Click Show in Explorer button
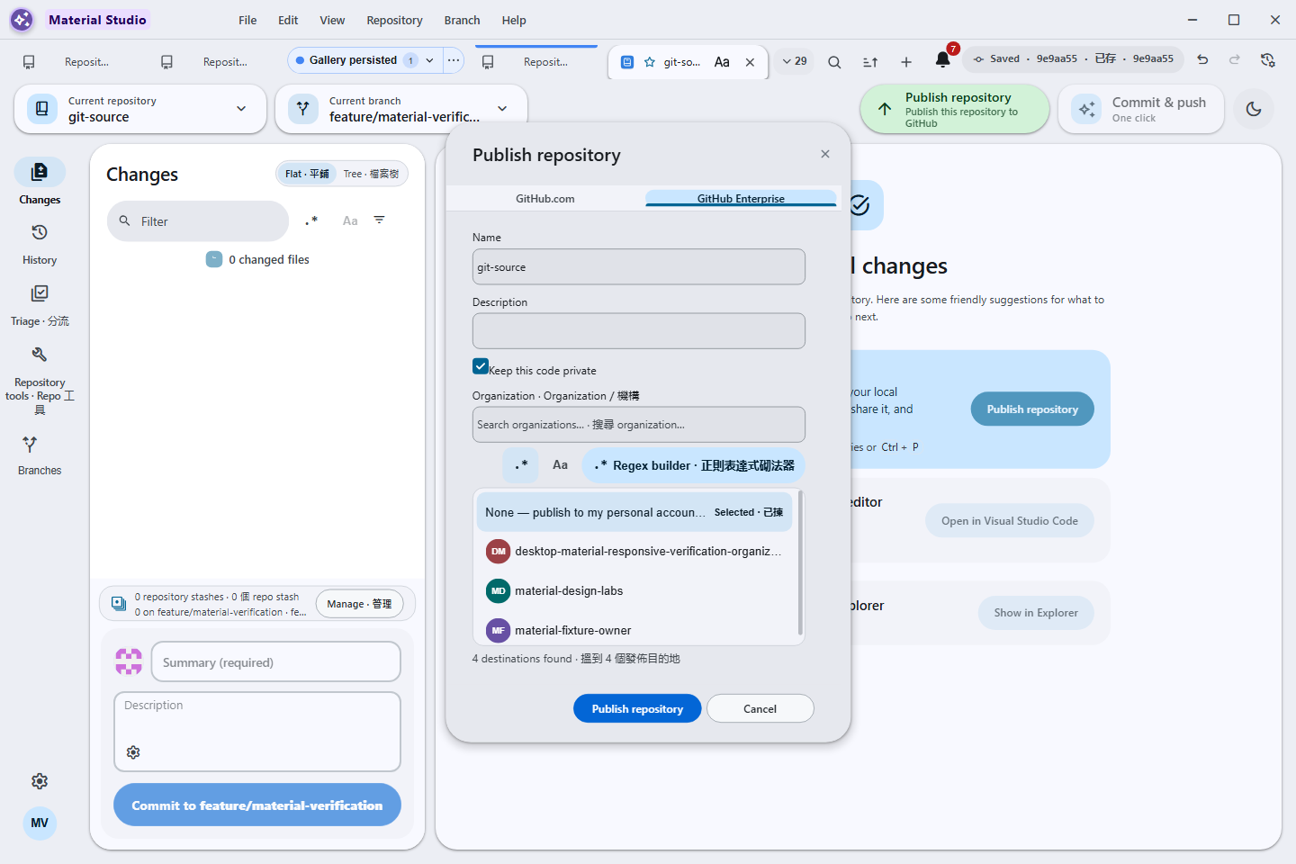 click(x=1036, y=613)
